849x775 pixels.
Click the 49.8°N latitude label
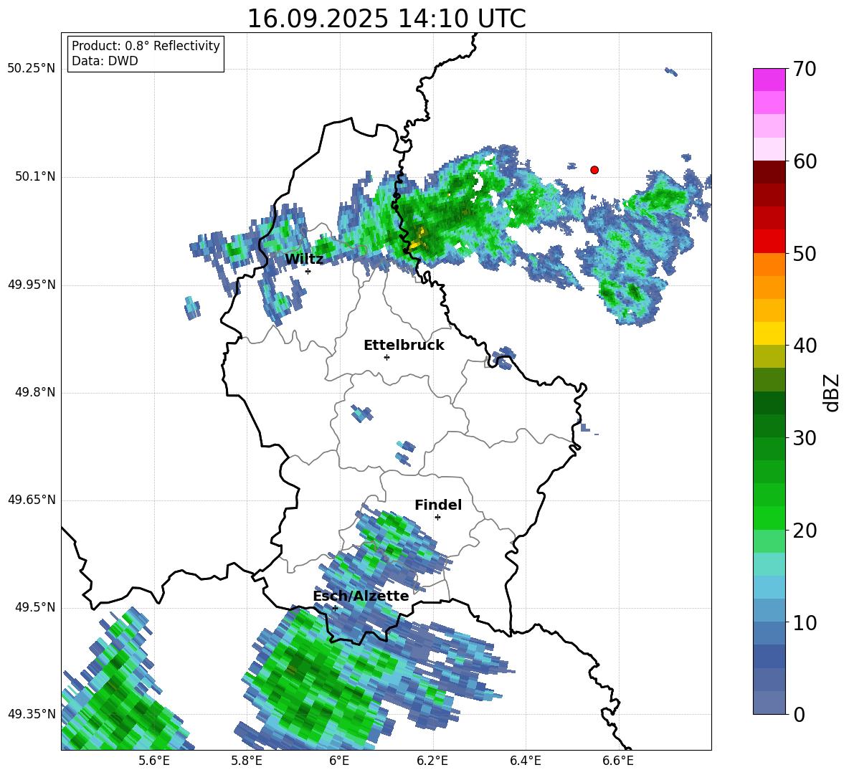[x=35, y=392]
